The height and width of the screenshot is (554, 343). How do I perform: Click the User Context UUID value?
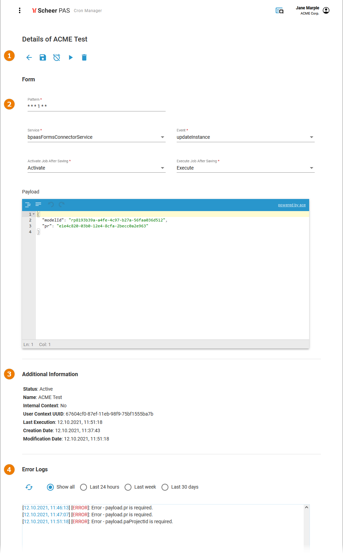click(109, 414)
